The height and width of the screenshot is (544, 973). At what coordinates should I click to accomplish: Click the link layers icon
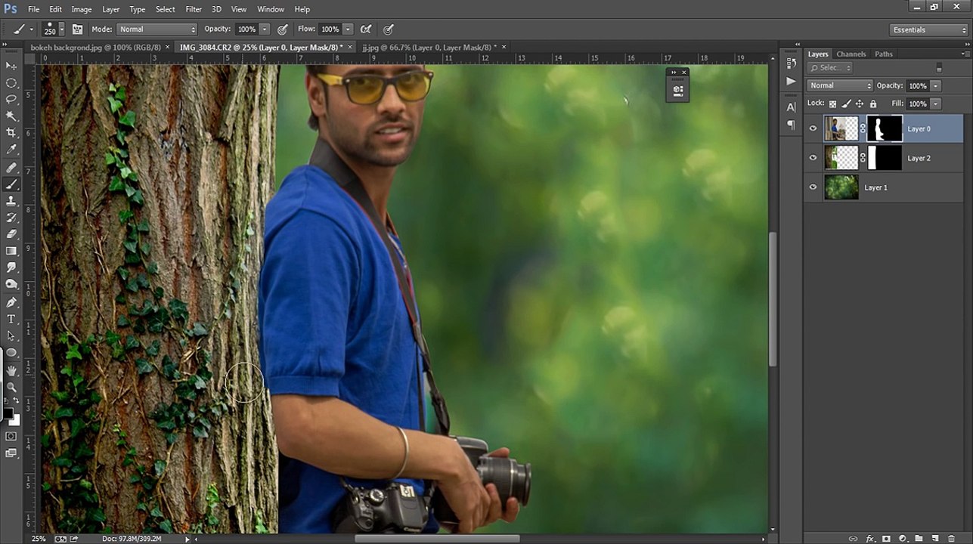[854, 539]
